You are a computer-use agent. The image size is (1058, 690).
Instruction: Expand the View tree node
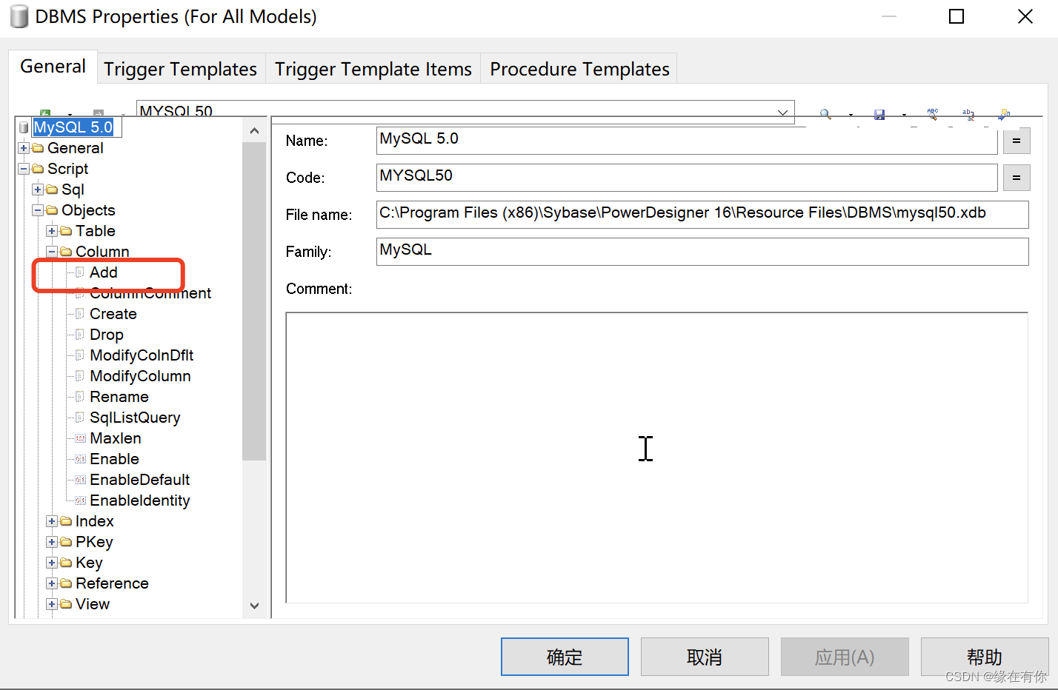(52, 604)
